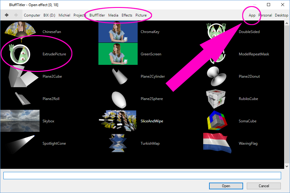
Task: Select the Plane2Roll thumbnail image
Action: (23, 99)
